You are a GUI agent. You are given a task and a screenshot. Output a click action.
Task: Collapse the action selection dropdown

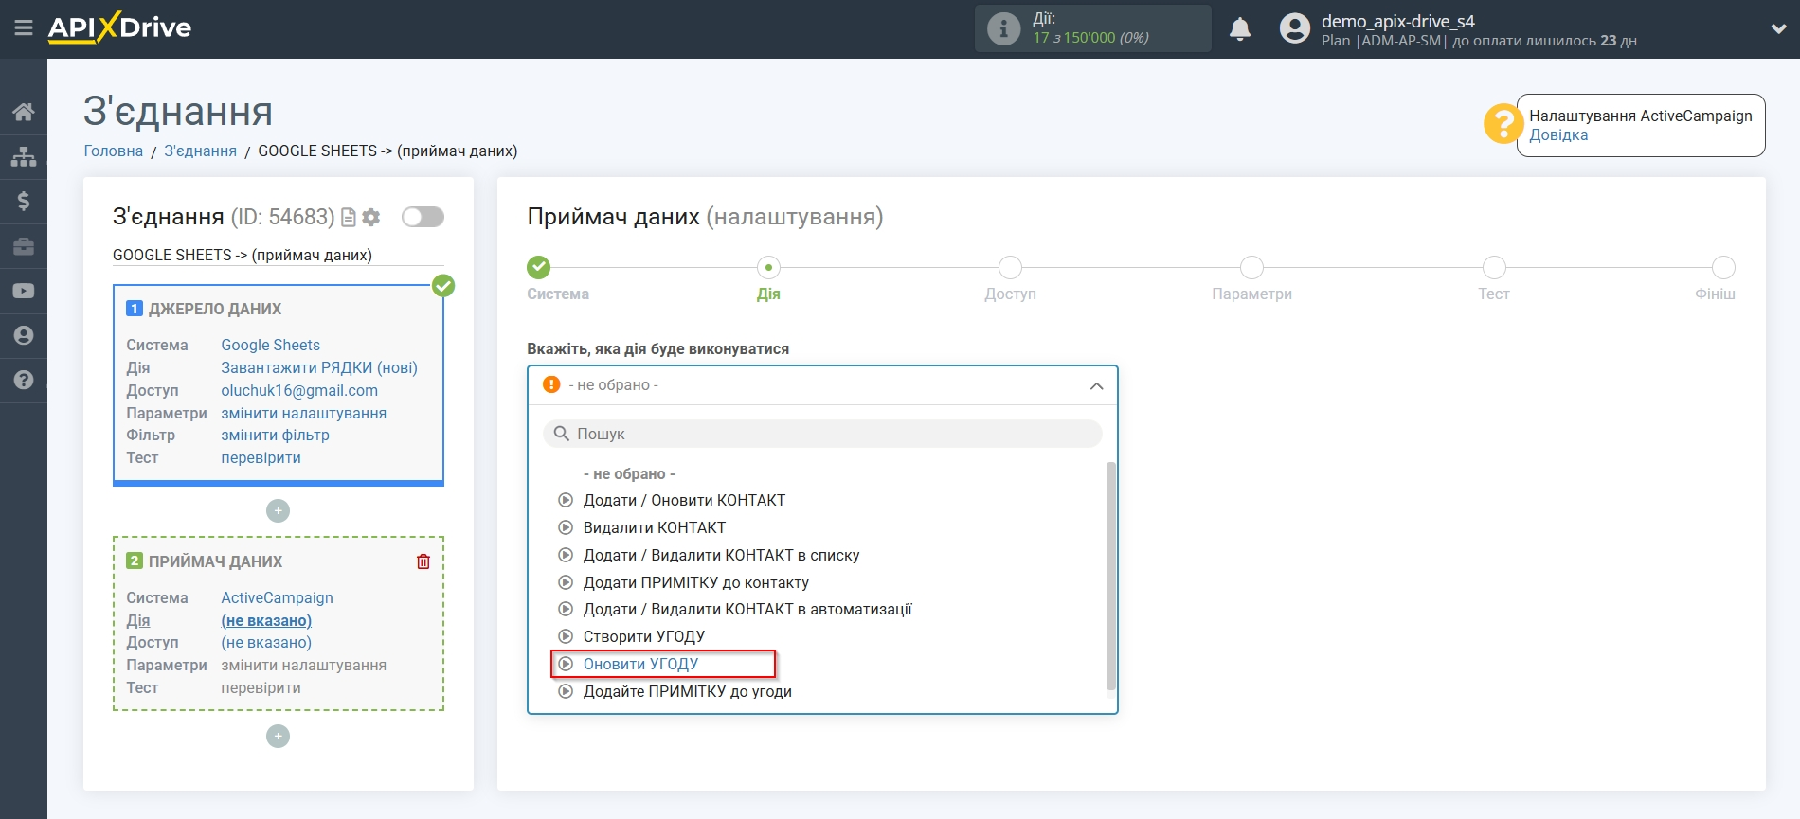(1096, 385)
